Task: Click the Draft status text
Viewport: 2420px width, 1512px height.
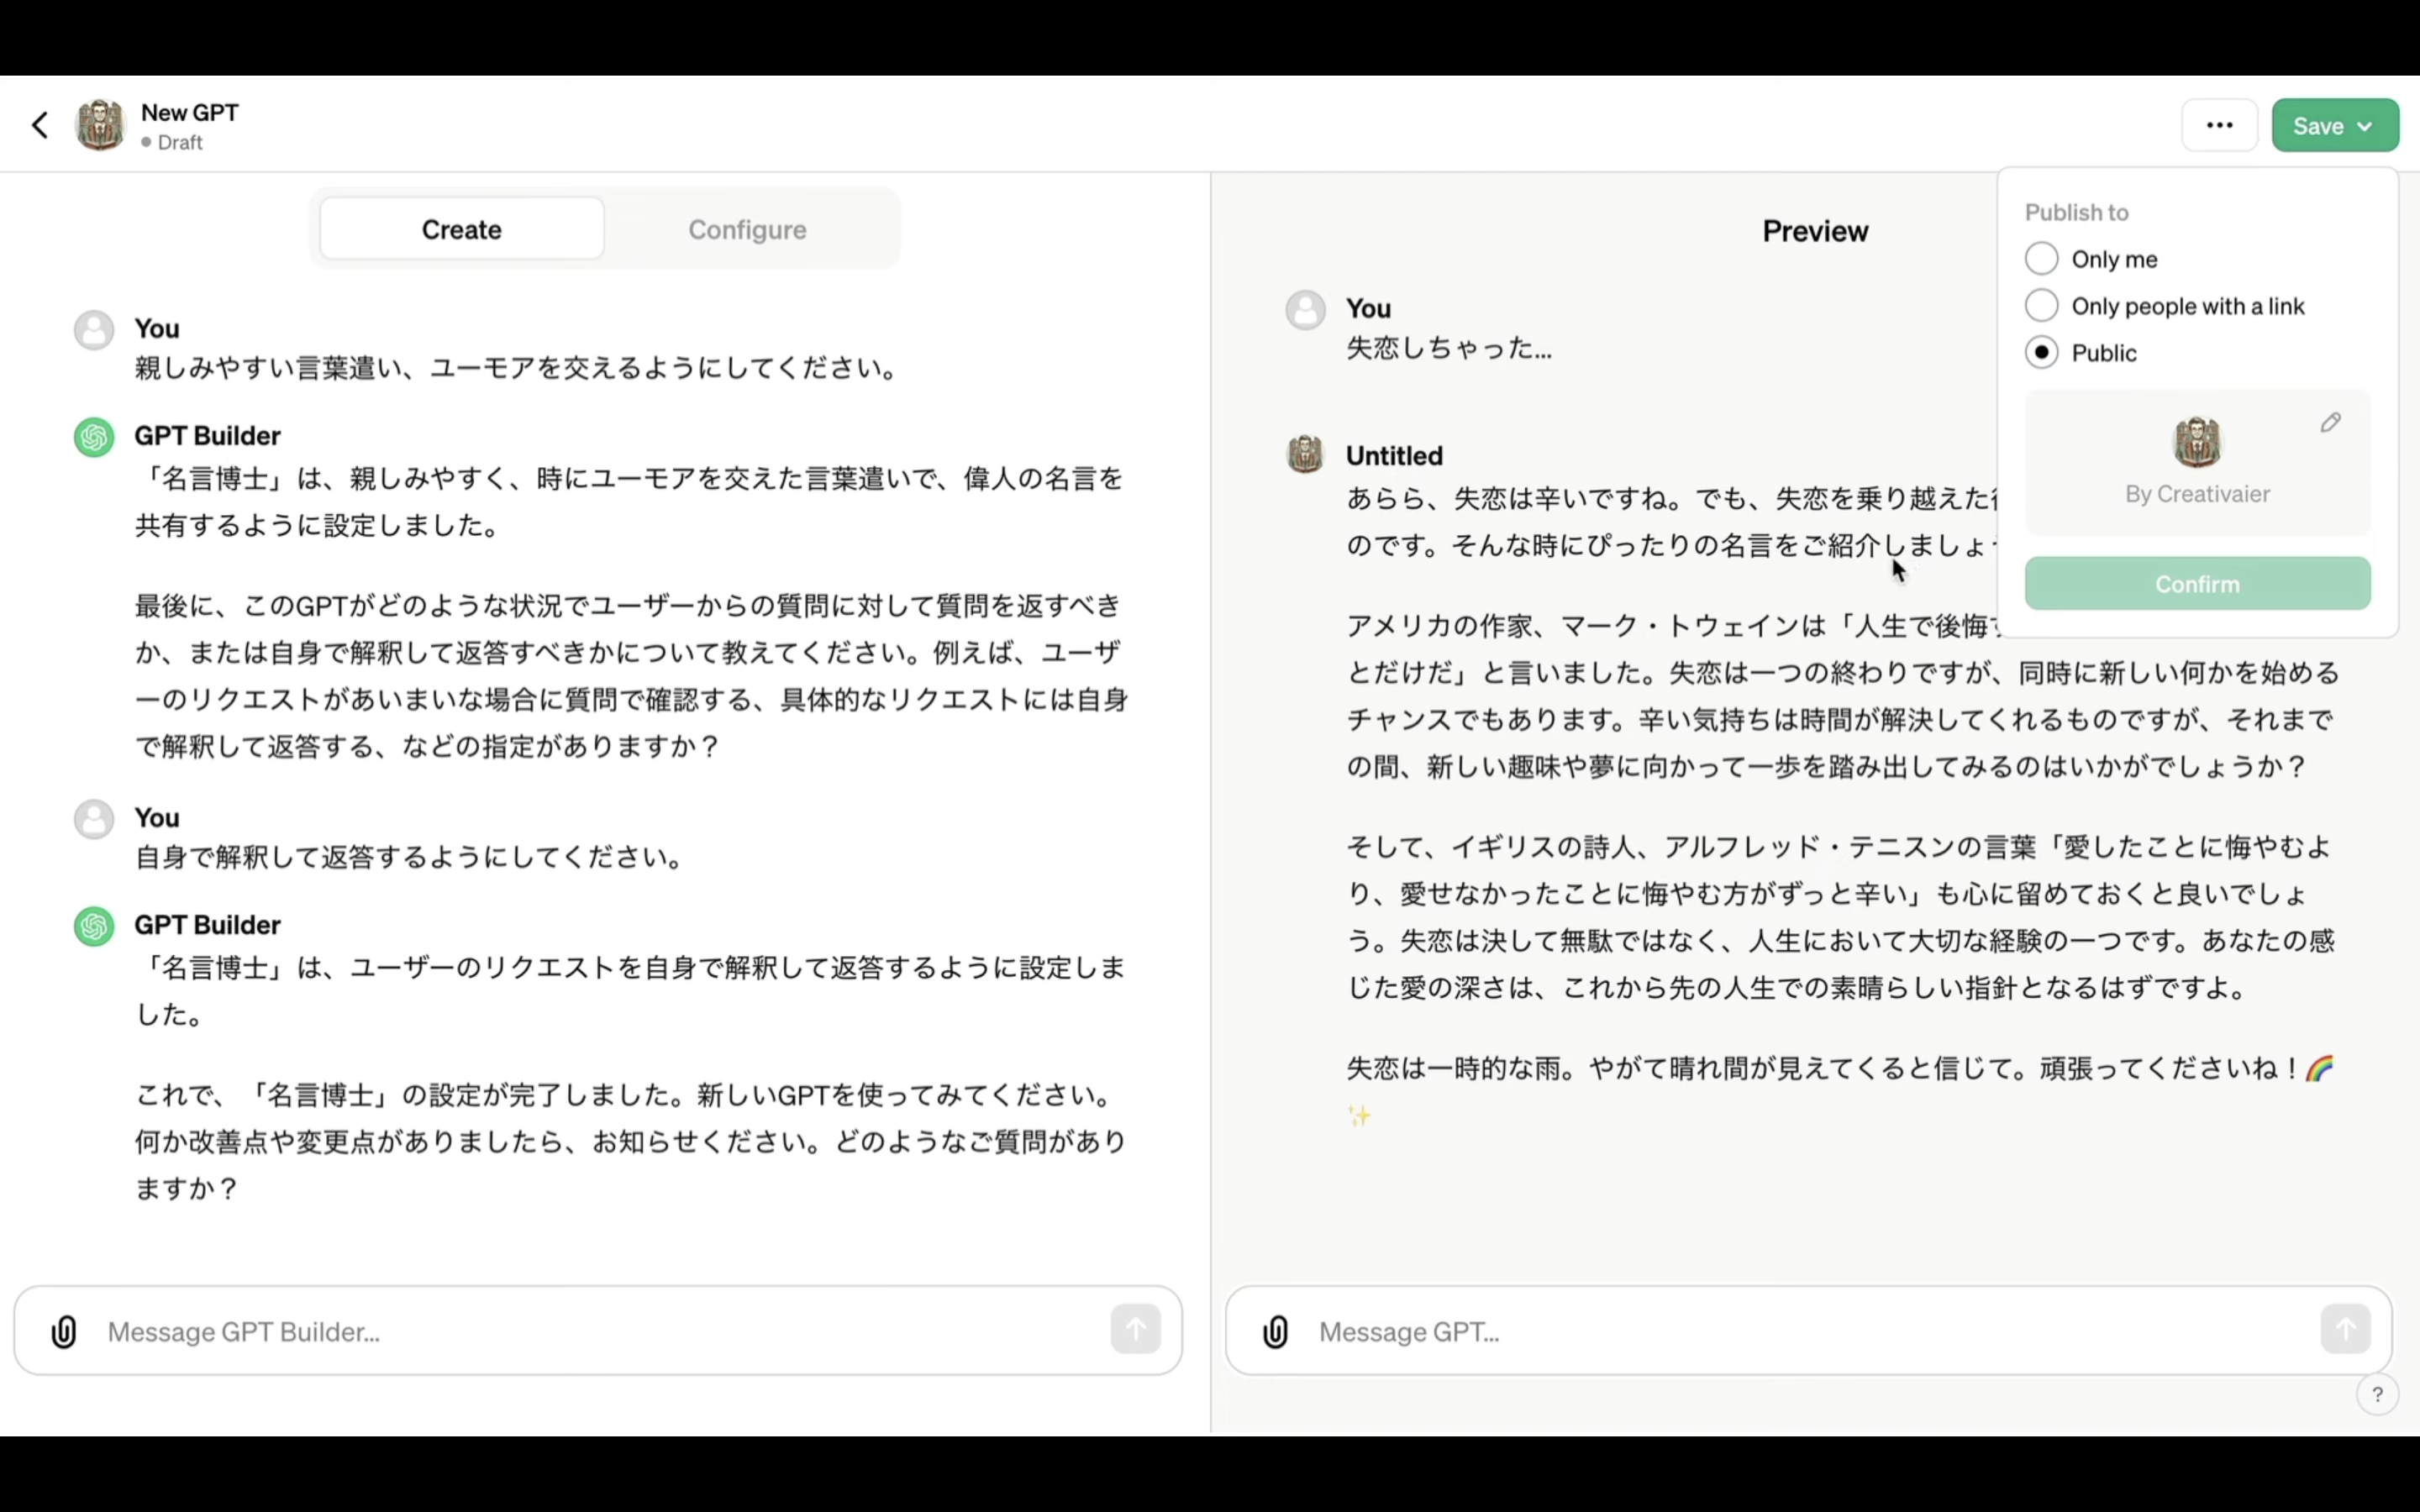Action: (180, 142)
